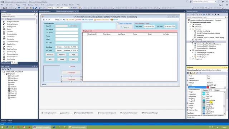Image resolution: width=229 pixels, height=129 pixels.
Task: Toggle Search by date range checkbox
Action: (118, 23)
